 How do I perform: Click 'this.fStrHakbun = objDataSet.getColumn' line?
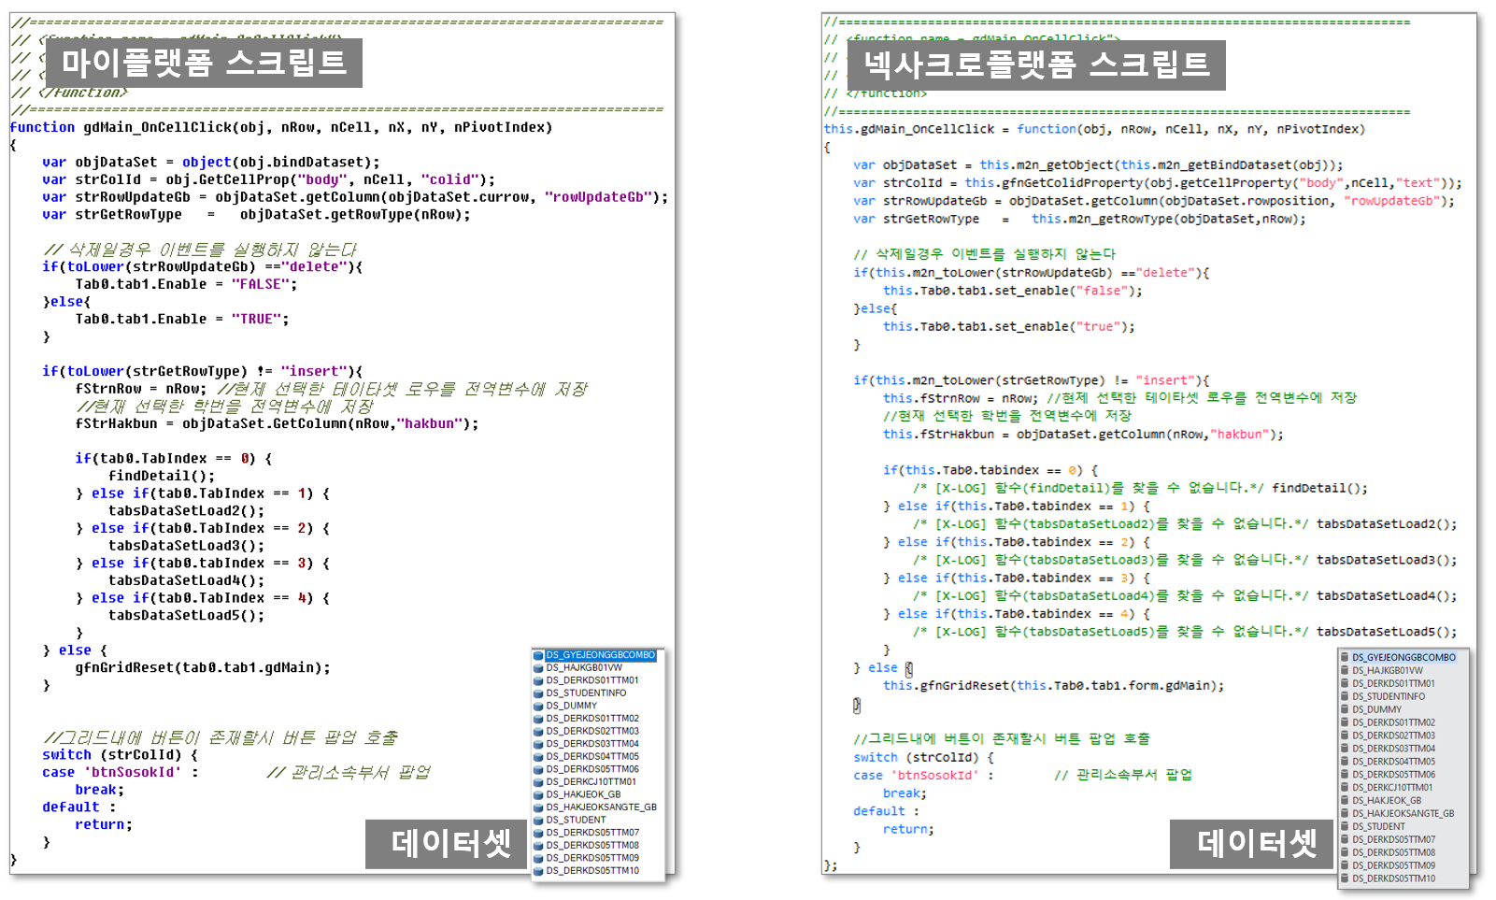point(1083,434)
